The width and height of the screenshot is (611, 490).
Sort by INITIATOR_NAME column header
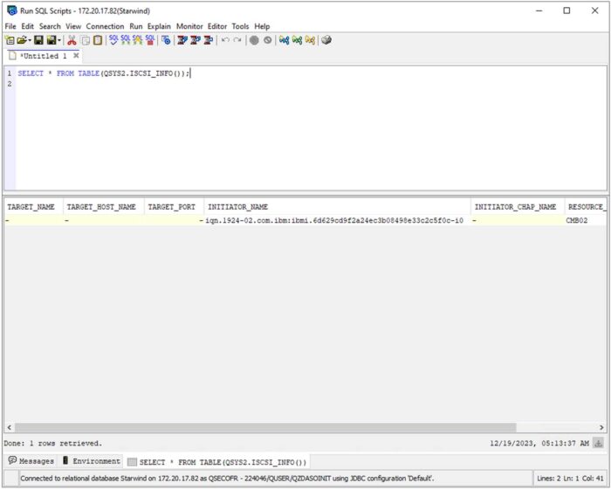click(237, 207)
